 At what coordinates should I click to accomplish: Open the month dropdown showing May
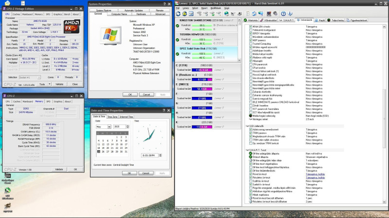pyautogui.click(x=109, y=126)
